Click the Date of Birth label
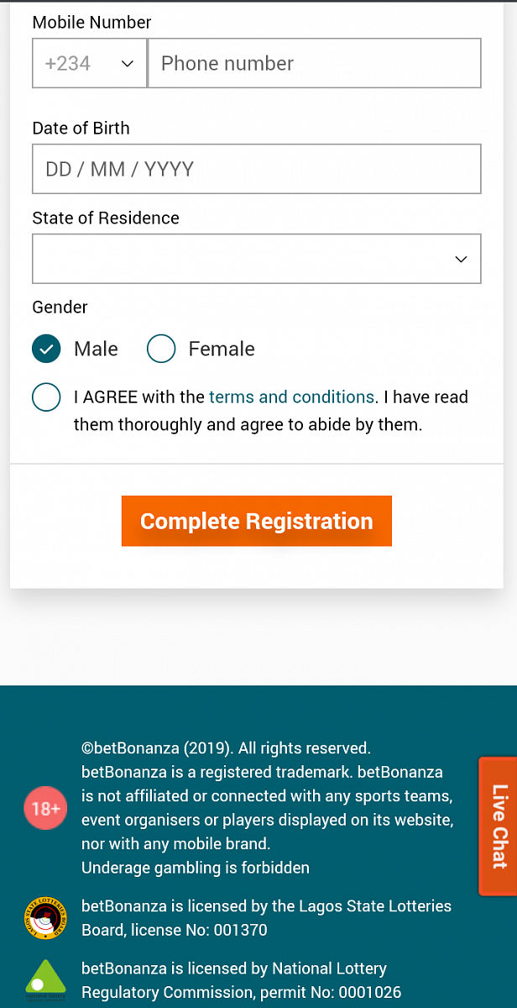 point(81,129)
